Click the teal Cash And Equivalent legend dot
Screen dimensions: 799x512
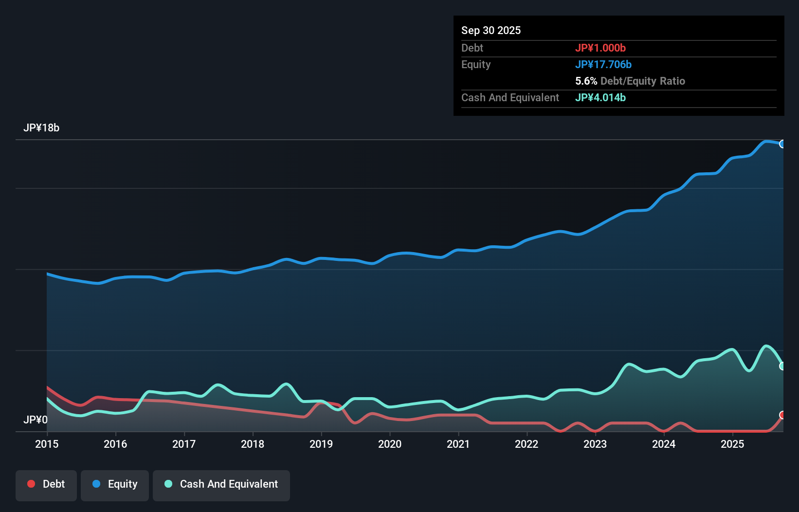click(x=168, y=484)
